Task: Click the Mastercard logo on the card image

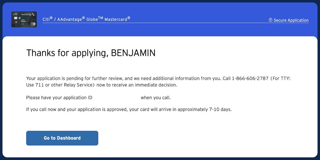Action: (33, 24)
